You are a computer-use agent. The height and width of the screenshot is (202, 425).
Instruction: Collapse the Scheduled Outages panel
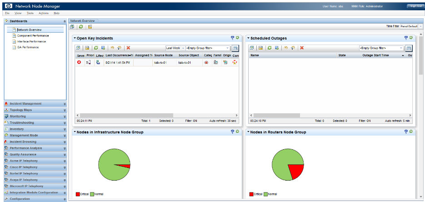[x=248, y=38]
